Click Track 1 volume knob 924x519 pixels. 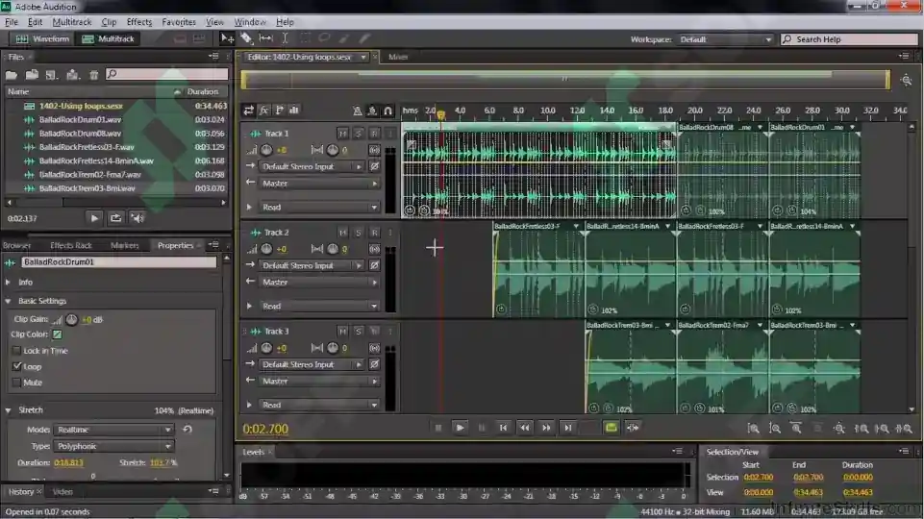266,150
